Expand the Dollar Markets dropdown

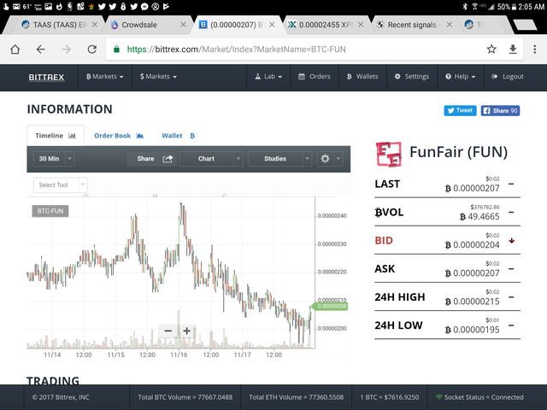point(158,77)
